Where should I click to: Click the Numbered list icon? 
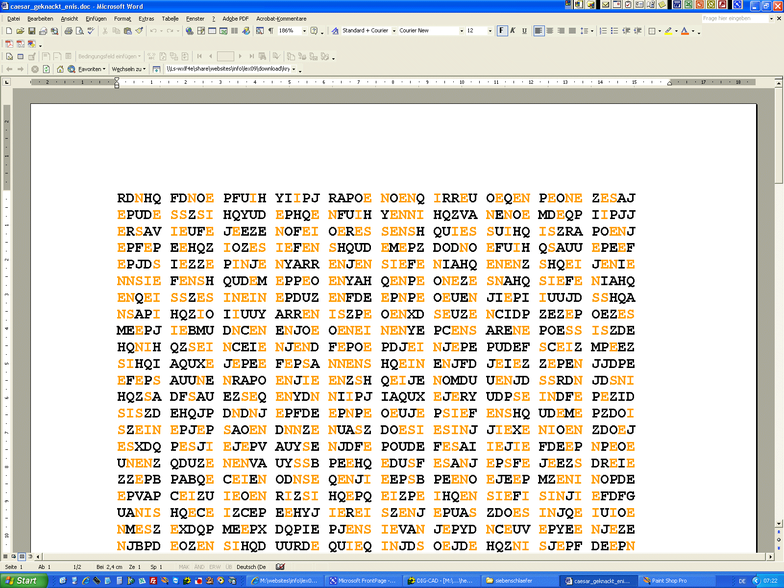603,31
